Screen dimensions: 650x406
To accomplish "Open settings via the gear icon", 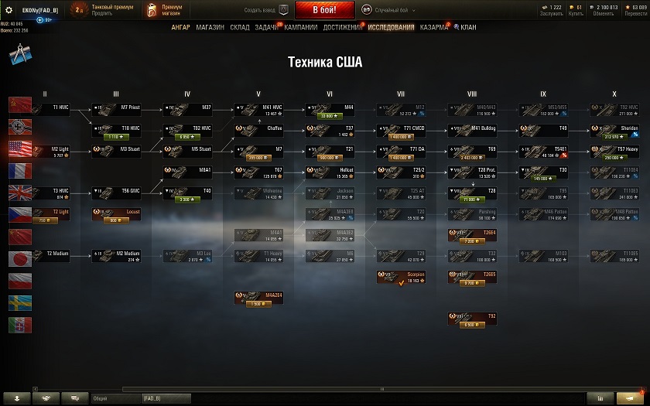I will click(9, 10).
